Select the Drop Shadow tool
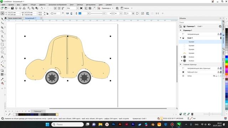This screenshot has width=228, height=128. click(2, 70)
